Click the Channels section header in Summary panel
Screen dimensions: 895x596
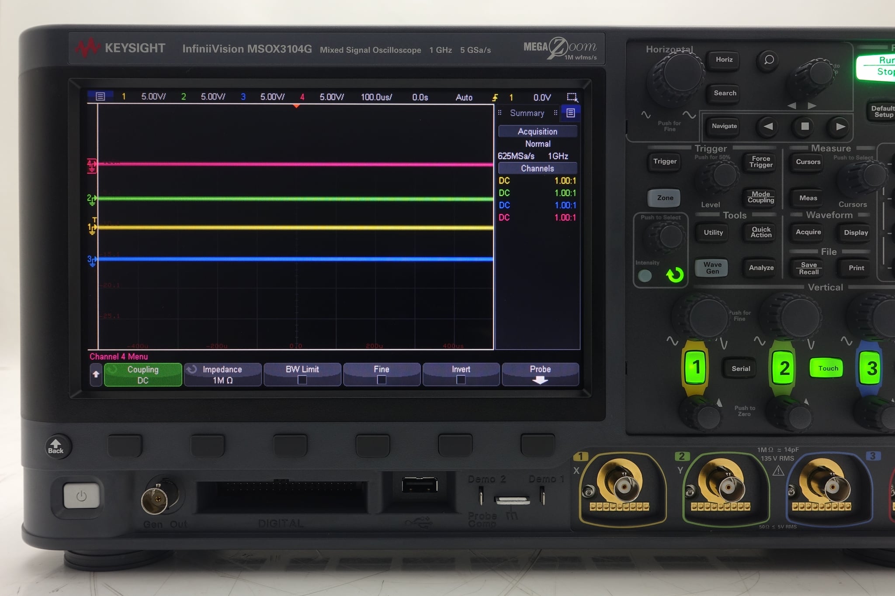pos(538,169)
